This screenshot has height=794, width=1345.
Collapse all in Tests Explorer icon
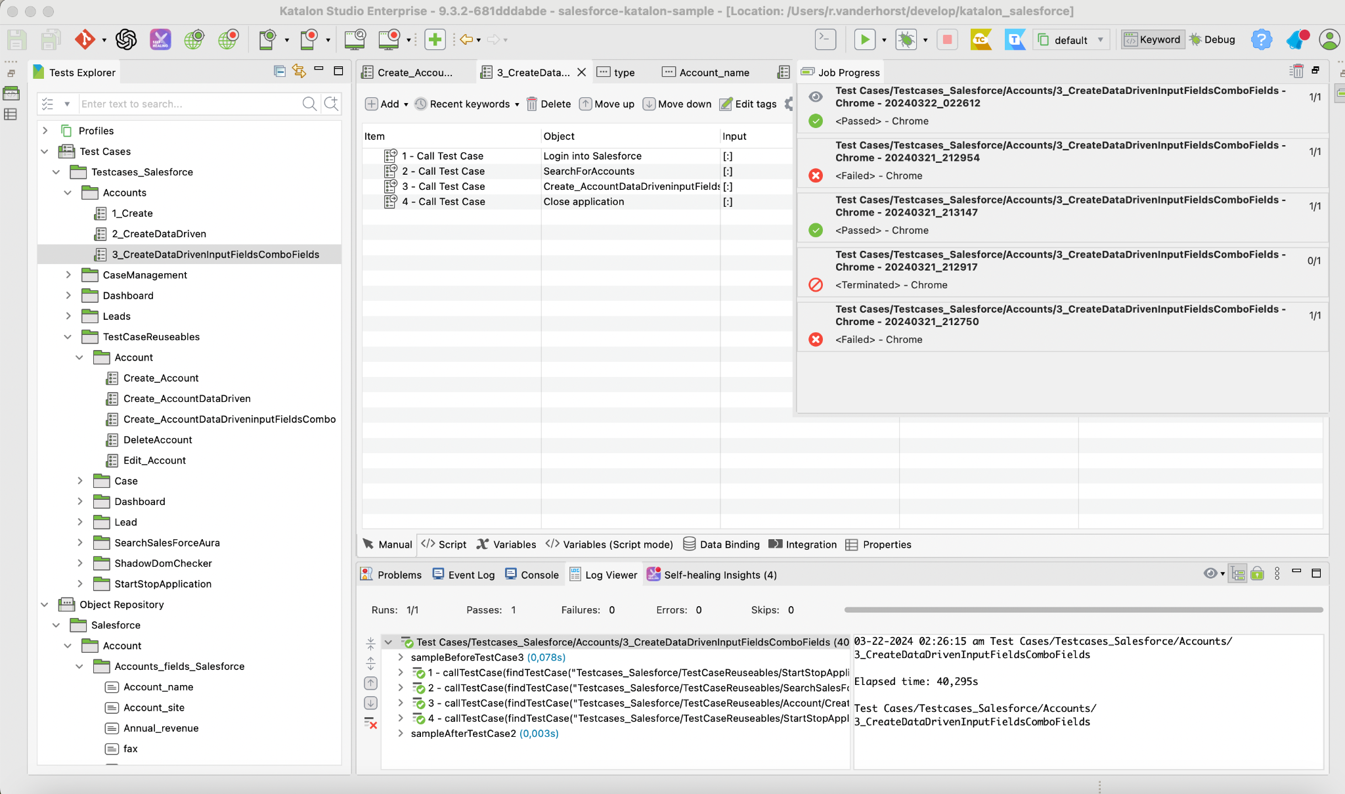[x=280, y=71]
